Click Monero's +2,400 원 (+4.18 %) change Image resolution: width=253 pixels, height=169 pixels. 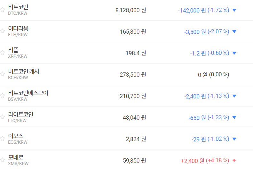point(205,160)
